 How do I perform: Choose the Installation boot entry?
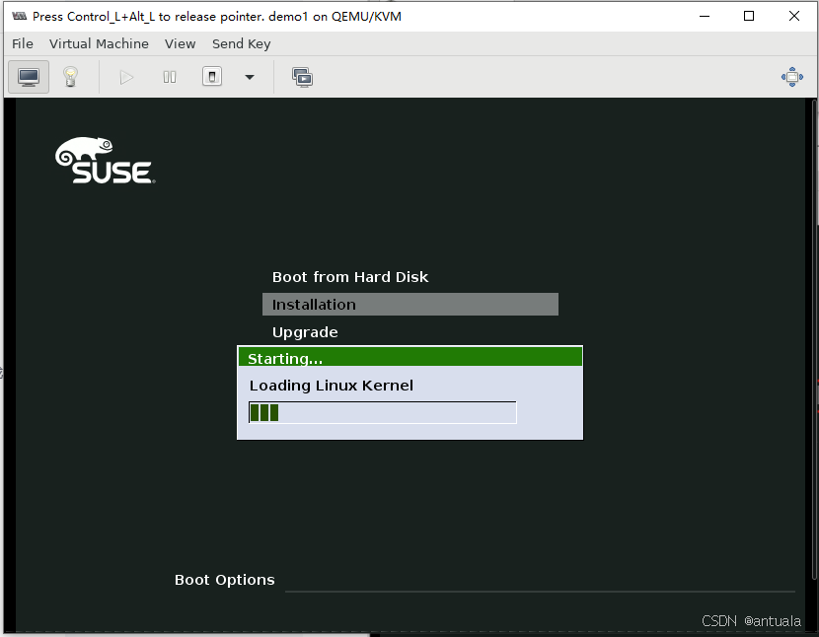(x=410, y=305)
